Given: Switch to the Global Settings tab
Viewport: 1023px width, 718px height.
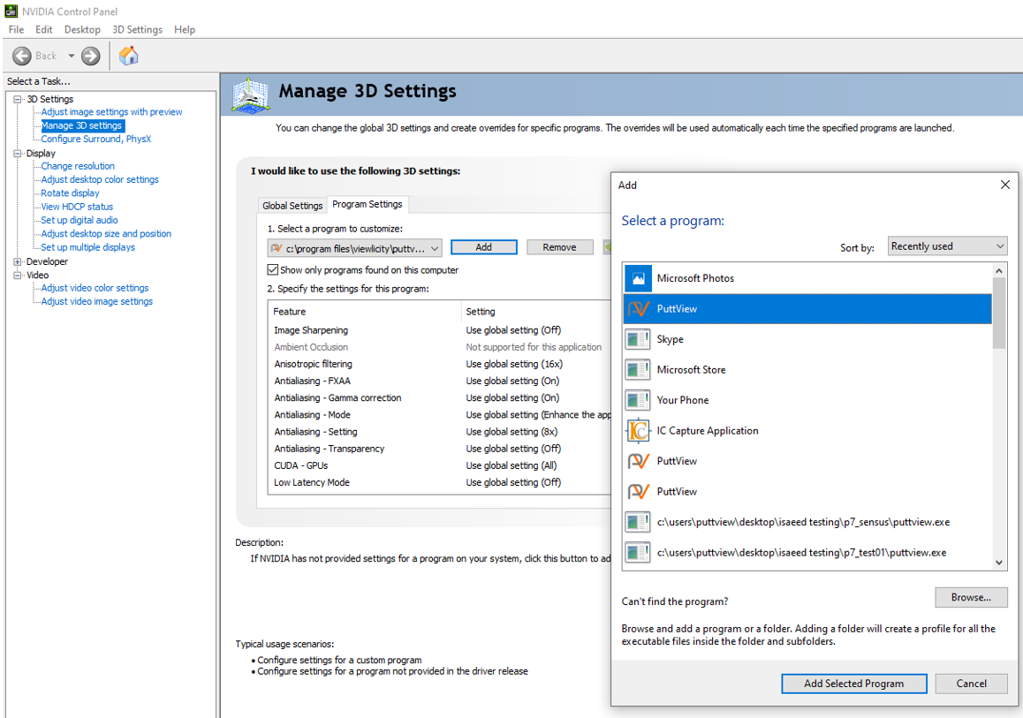Looking at the screenshot, I should point(292,206).
